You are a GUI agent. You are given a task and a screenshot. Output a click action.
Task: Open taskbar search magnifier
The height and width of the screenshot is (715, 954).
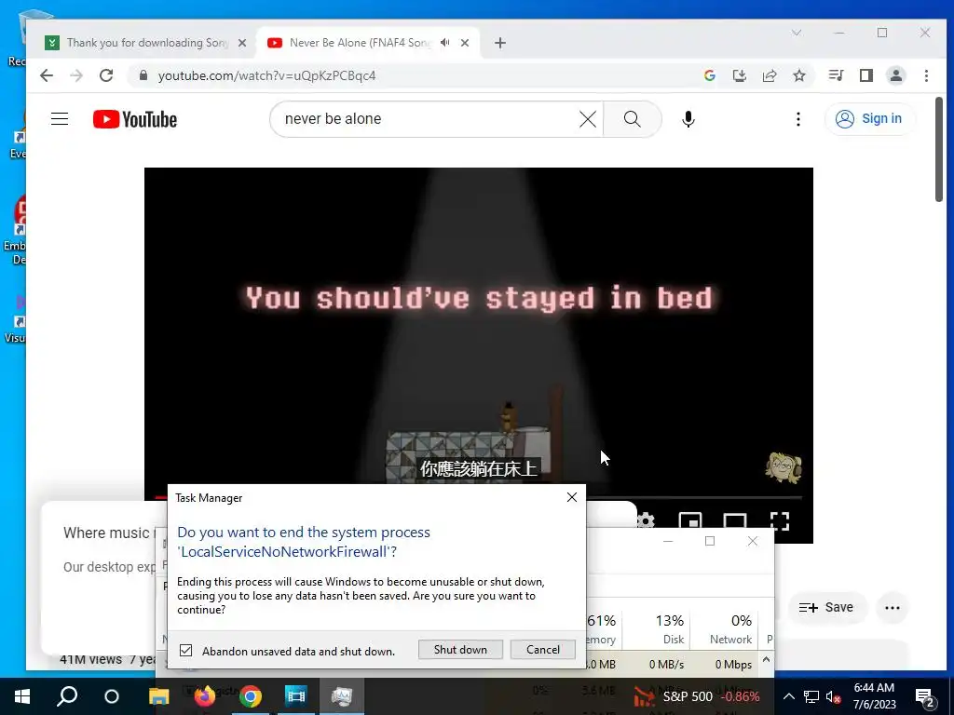pyautogui.click(x=67, y=696)
